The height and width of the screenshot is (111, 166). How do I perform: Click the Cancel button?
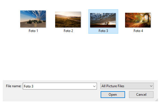[x=141, y=95]
